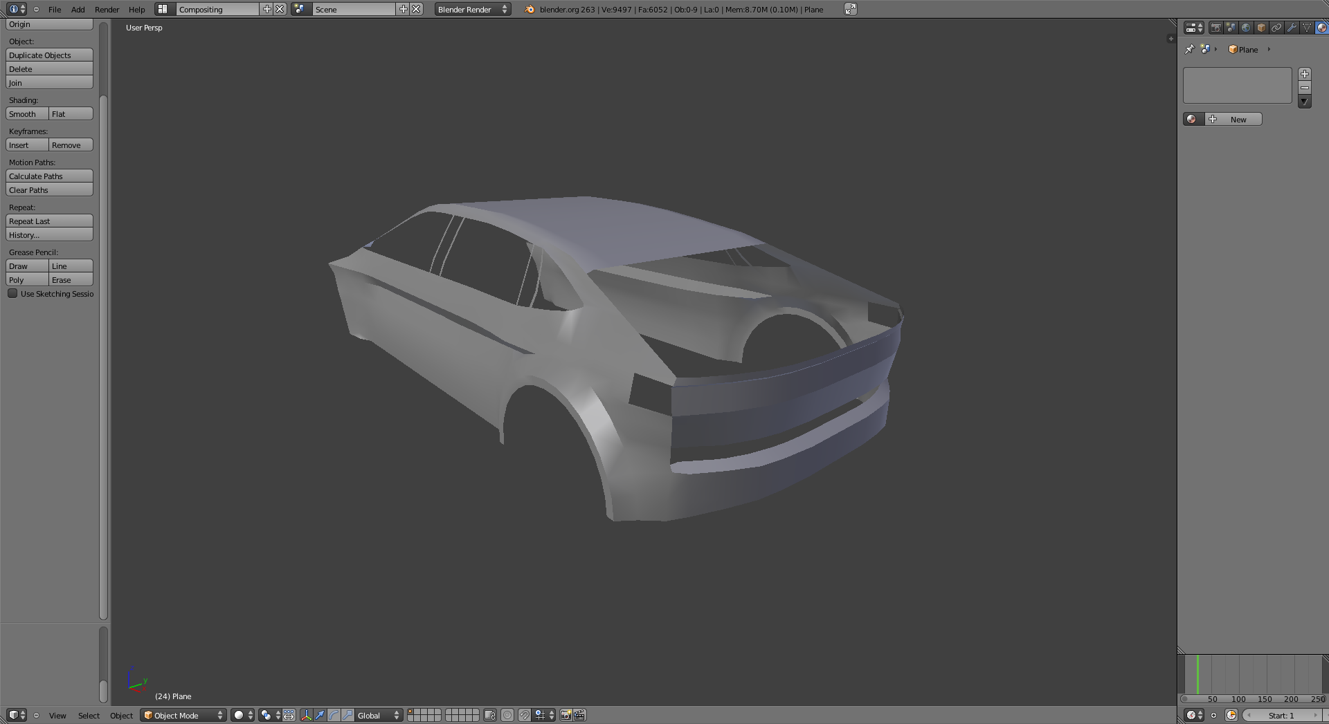Image resolution: width=1329 pixels, height=724 pixels.
Task: Open the Object Mode selector
Action: tap(183, 715)
